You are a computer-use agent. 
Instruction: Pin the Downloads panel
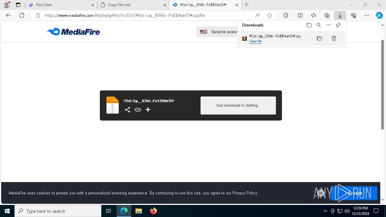tap(338, 25)
